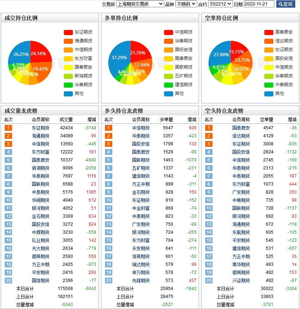Open 国泰君安 link in 空头持仓龙虎榜 row 1
This screenshot has height=309, width=300.
click(x=241, y=128)
